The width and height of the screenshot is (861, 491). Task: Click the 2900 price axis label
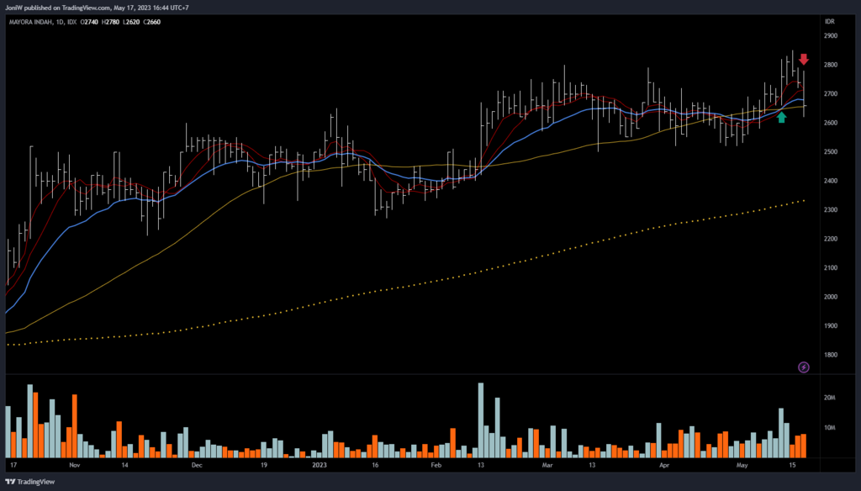tap(832, 36)
